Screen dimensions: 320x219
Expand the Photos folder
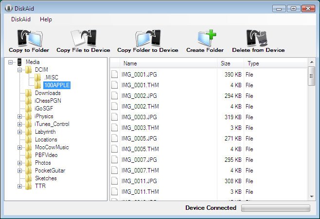pyautogui.click(x=19, y=163)
